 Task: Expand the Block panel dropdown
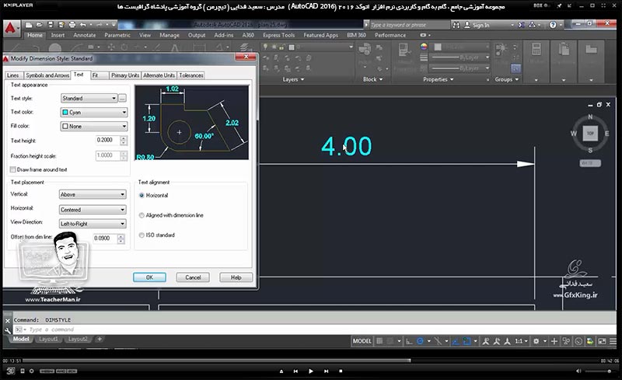[373, 80]
